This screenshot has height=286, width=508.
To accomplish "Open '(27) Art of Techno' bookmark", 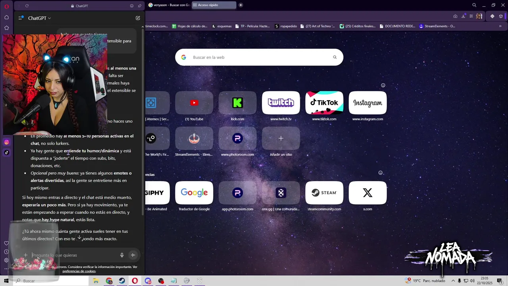I will click(317, 26).
